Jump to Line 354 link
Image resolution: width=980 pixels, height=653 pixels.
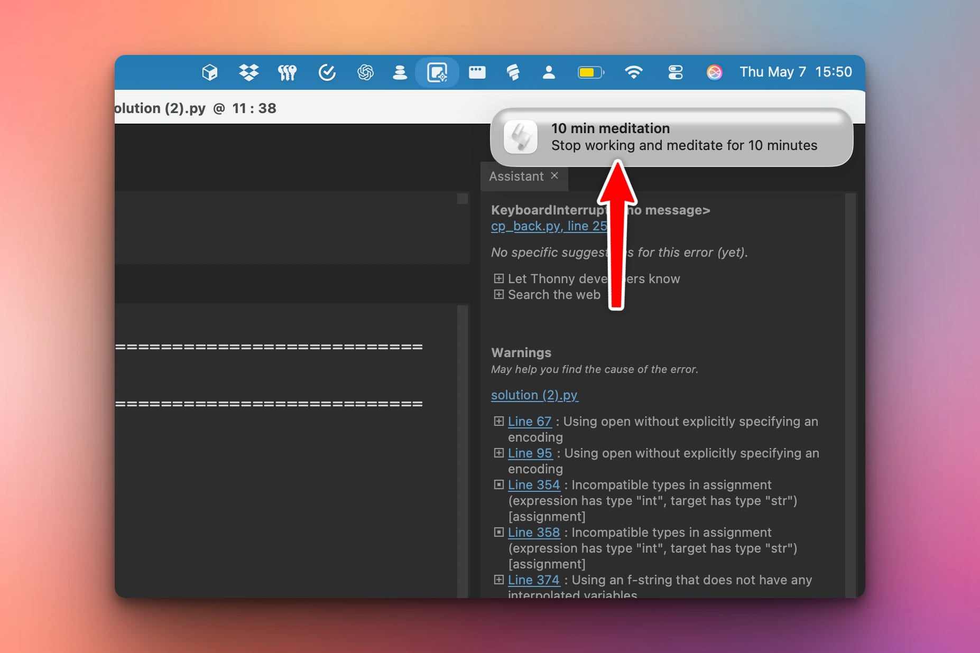pyautogui.click(x=534, y=485)
